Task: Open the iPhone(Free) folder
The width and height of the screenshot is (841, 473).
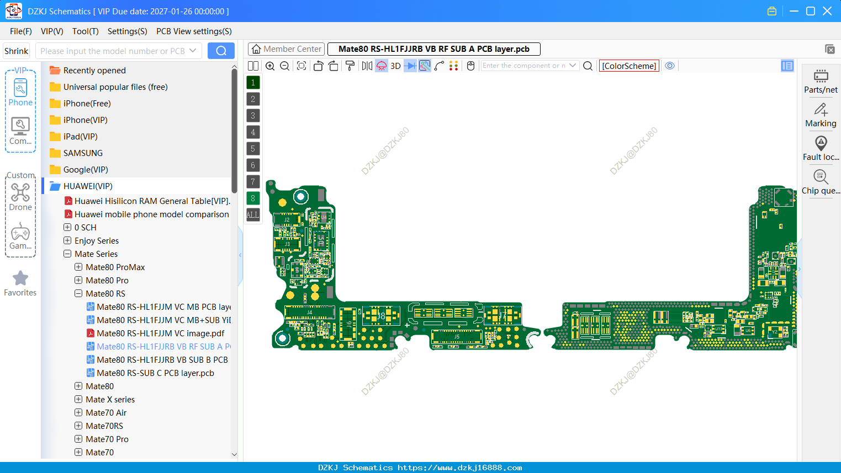Action: [87, 104]
